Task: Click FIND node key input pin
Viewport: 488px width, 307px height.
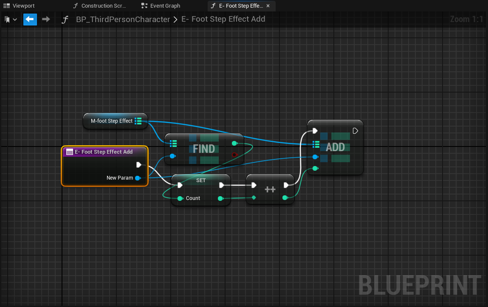Action: tap(173, 156)
